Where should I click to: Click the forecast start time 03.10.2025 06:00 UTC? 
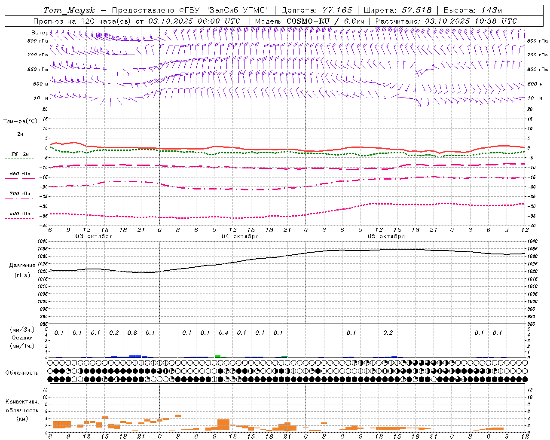(x=194, y=21)
